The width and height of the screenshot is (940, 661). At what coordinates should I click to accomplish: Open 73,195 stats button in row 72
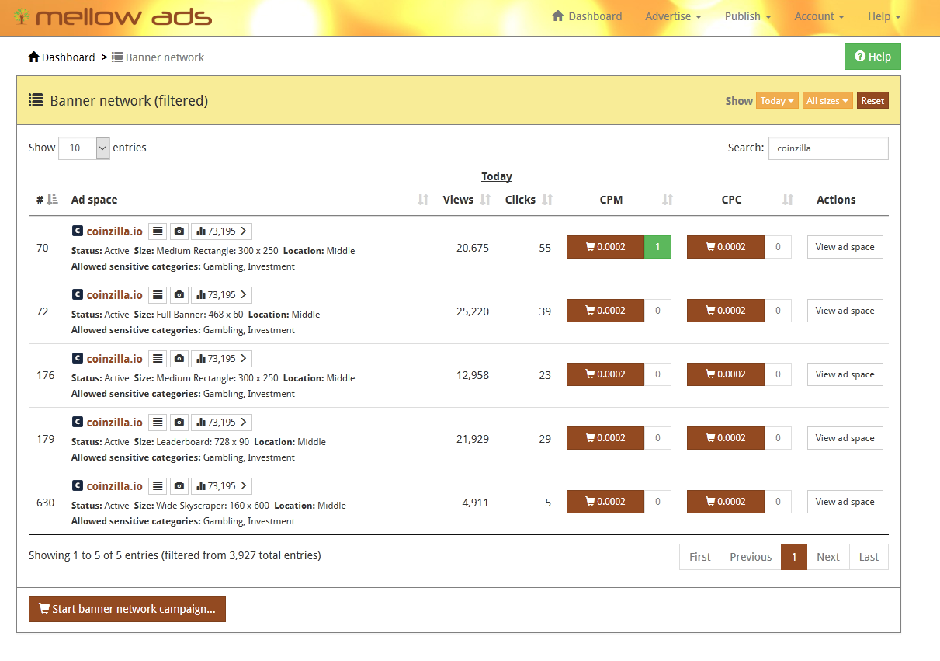pos(221,294)
